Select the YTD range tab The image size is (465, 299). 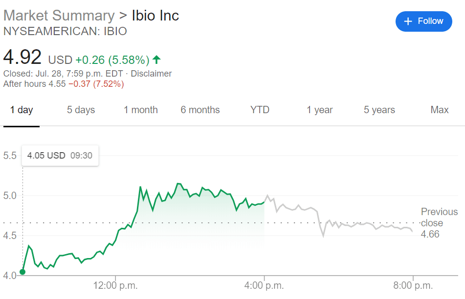click(x=260, y=110)
